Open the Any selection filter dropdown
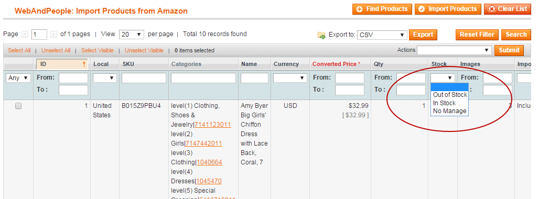 point(18,78)
